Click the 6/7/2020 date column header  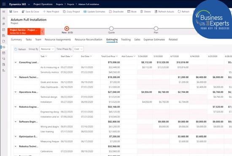coord(175,56)
